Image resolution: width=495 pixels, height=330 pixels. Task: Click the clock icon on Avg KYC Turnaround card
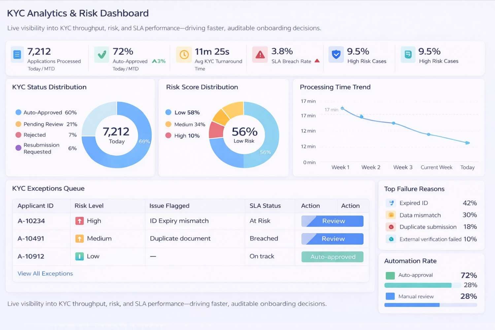click(184, 54)
